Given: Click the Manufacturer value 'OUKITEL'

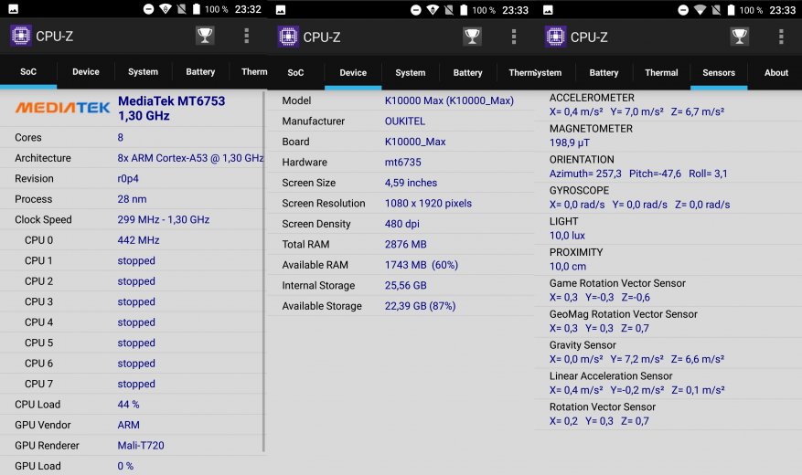Looking at the screenshot, I should 404,121.
